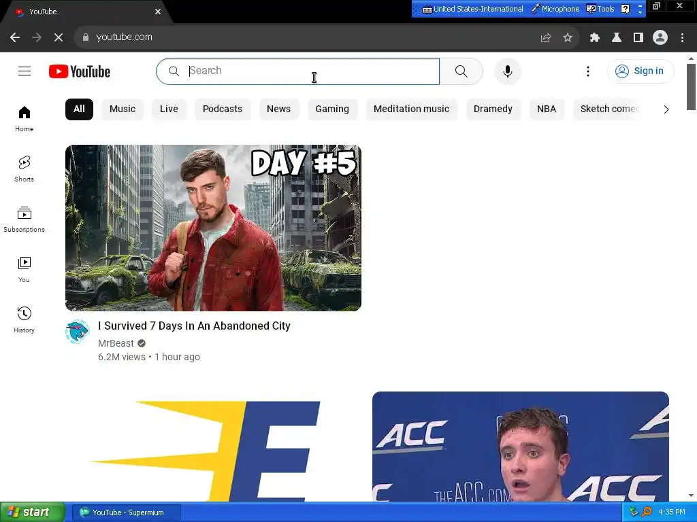The width and height of the screenshot is (697, 522).
Task: Start voice search with microphone icon
Action: tap(507, 71)
